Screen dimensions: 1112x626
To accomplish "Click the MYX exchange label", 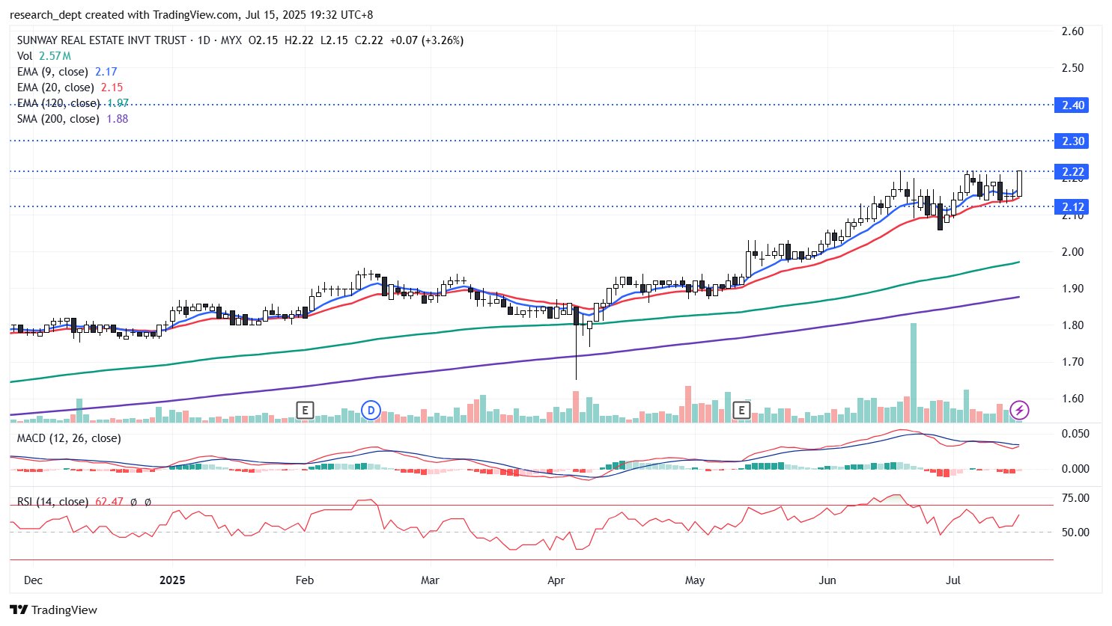I will click(x=231, y=40).
